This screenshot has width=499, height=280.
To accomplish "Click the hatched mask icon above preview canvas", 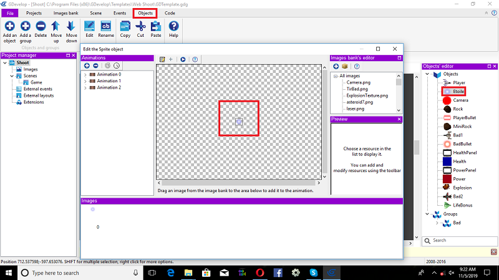I will pos(162,59).
